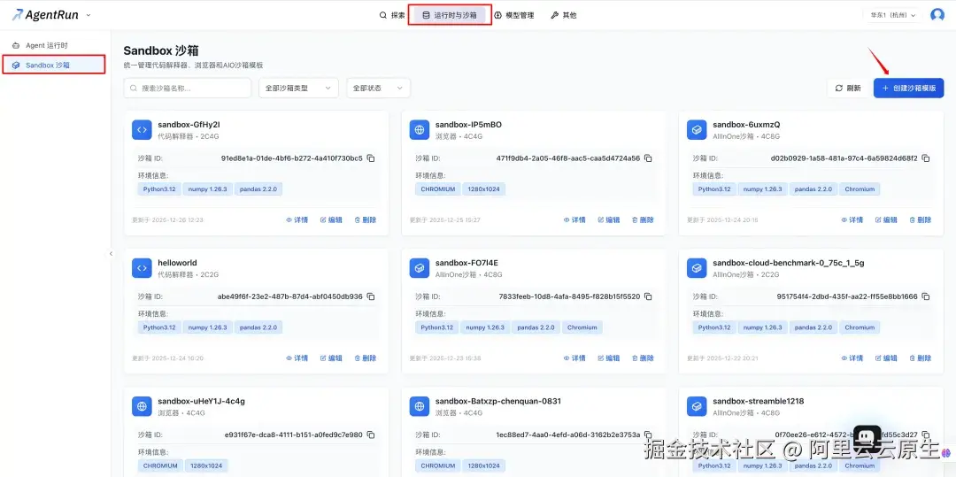The width and height of the screenshot is (956, 477).
Task: Click 编辑 on sandbox-IP5mBO card
Action: click(608, 220)
